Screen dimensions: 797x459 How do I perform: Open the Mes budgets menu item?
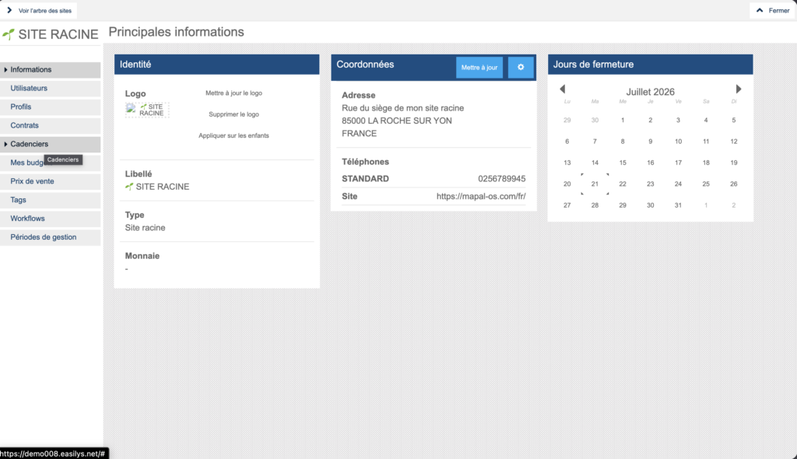click(x=51, y=163)
